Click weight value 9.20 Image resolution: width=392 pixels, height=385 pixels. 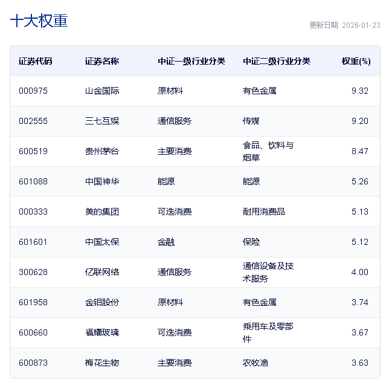360,121
